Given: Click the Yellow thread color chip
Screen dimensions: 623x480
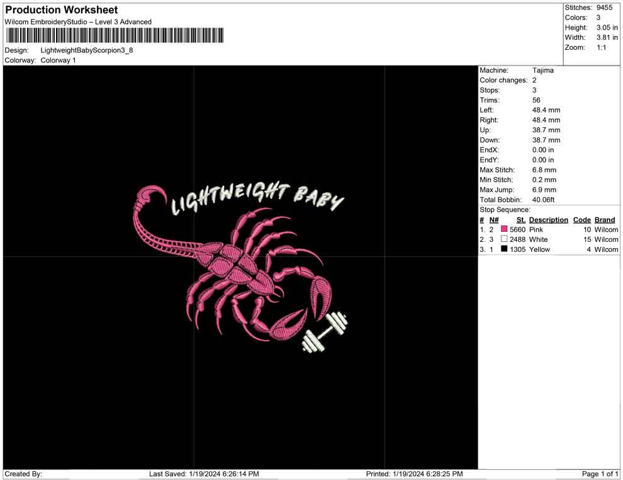Looking at the screenshot, I should pos(503,249).
